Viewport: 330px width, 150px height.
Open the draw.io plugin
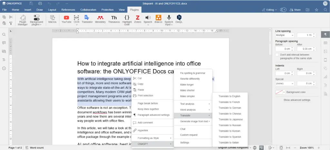(x=158, y=19)
